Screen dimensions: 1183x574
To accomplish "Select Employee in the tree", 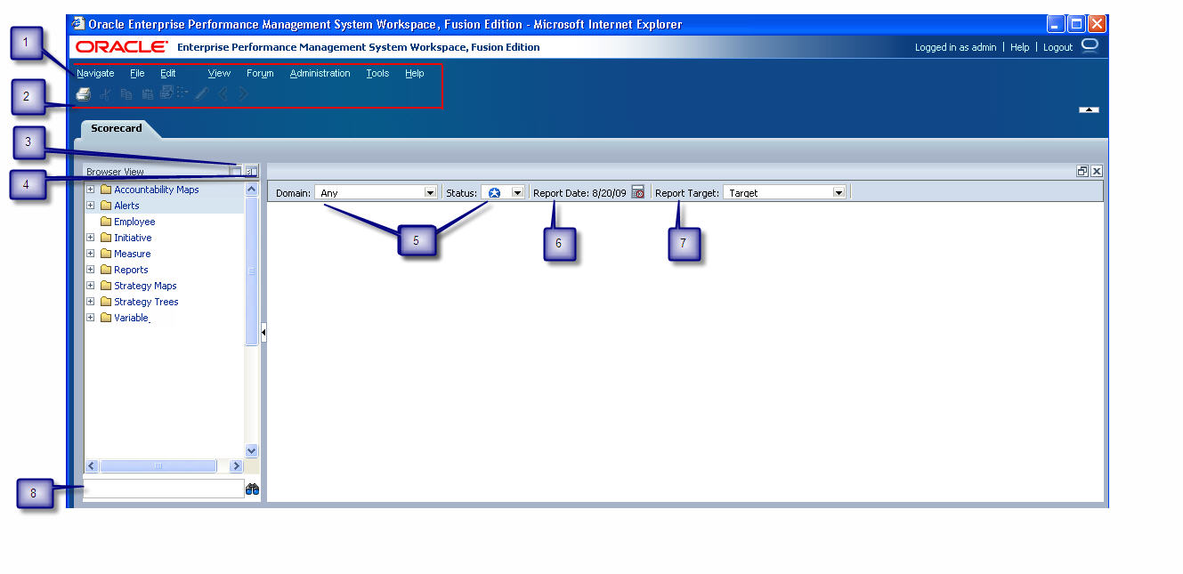I will pyautogui.click(x=134, y=222).
